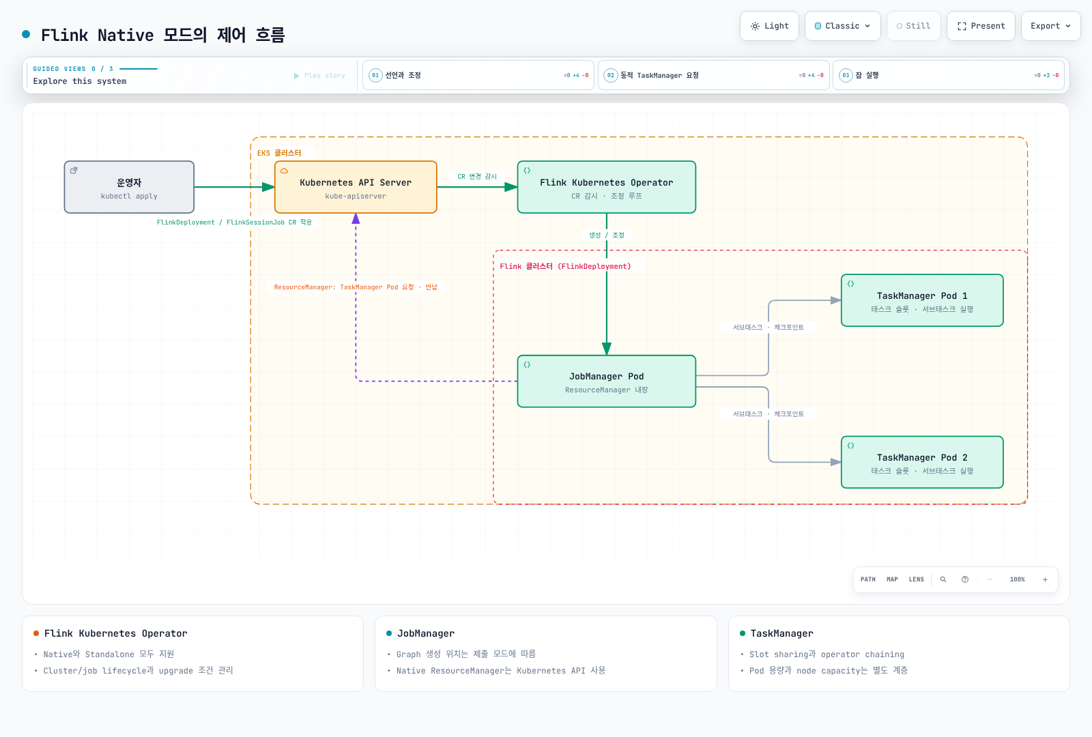The image size is (1092, 737).
Task: Select the Kubernetes API Server node
Action: (356, 187)
